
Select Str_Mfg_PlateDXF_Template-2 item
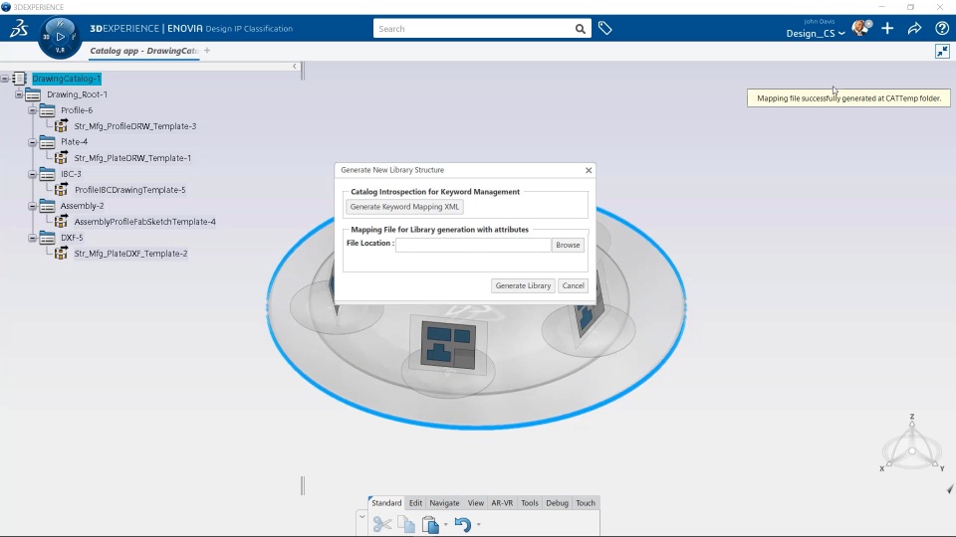(130, 254)
